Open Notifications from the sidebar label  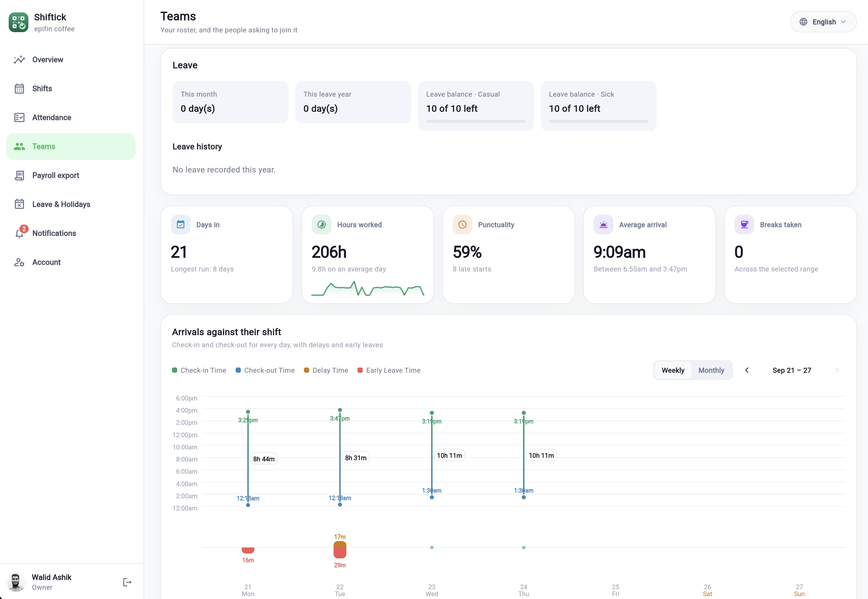click(x=54, y=234)
